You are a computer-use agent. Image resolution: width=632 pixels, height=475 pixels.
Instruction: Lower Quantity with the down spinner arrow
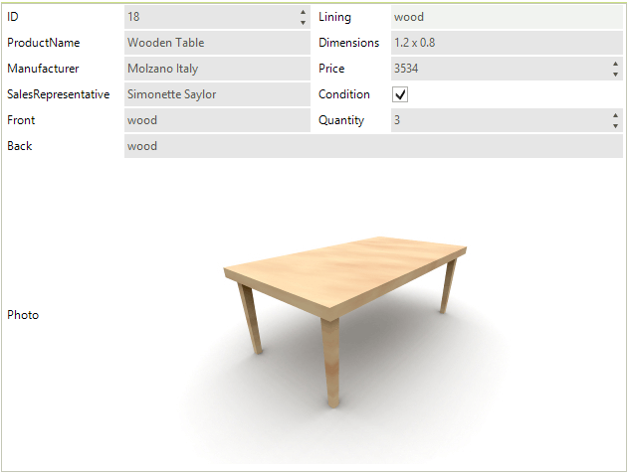pyautogui.click(x=615, y=126)
